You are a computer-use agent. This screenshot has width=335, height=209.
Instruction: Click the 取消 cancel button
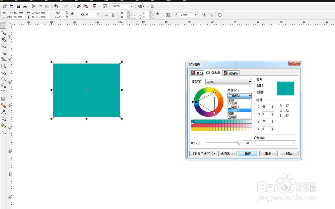[268, 153]
